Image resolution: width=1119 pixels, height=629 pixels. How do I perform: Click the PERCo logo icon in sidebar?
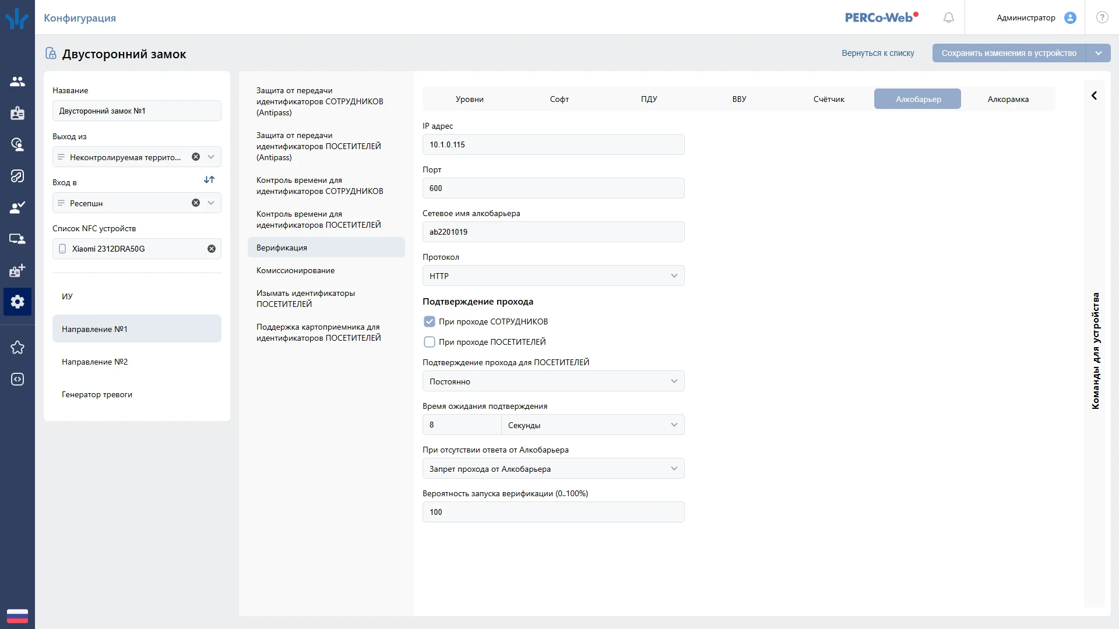point(17,18)
